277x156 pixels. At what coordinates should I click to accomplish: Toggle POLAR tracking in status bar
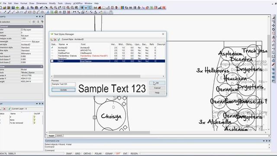coord(98,153)
